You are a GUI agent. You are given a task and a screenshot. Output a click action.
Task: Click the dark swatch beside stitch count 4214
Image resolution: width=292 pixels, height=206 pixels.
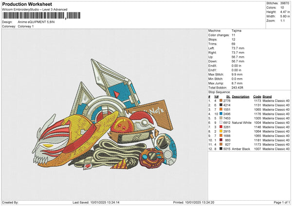tap(221, 105)
